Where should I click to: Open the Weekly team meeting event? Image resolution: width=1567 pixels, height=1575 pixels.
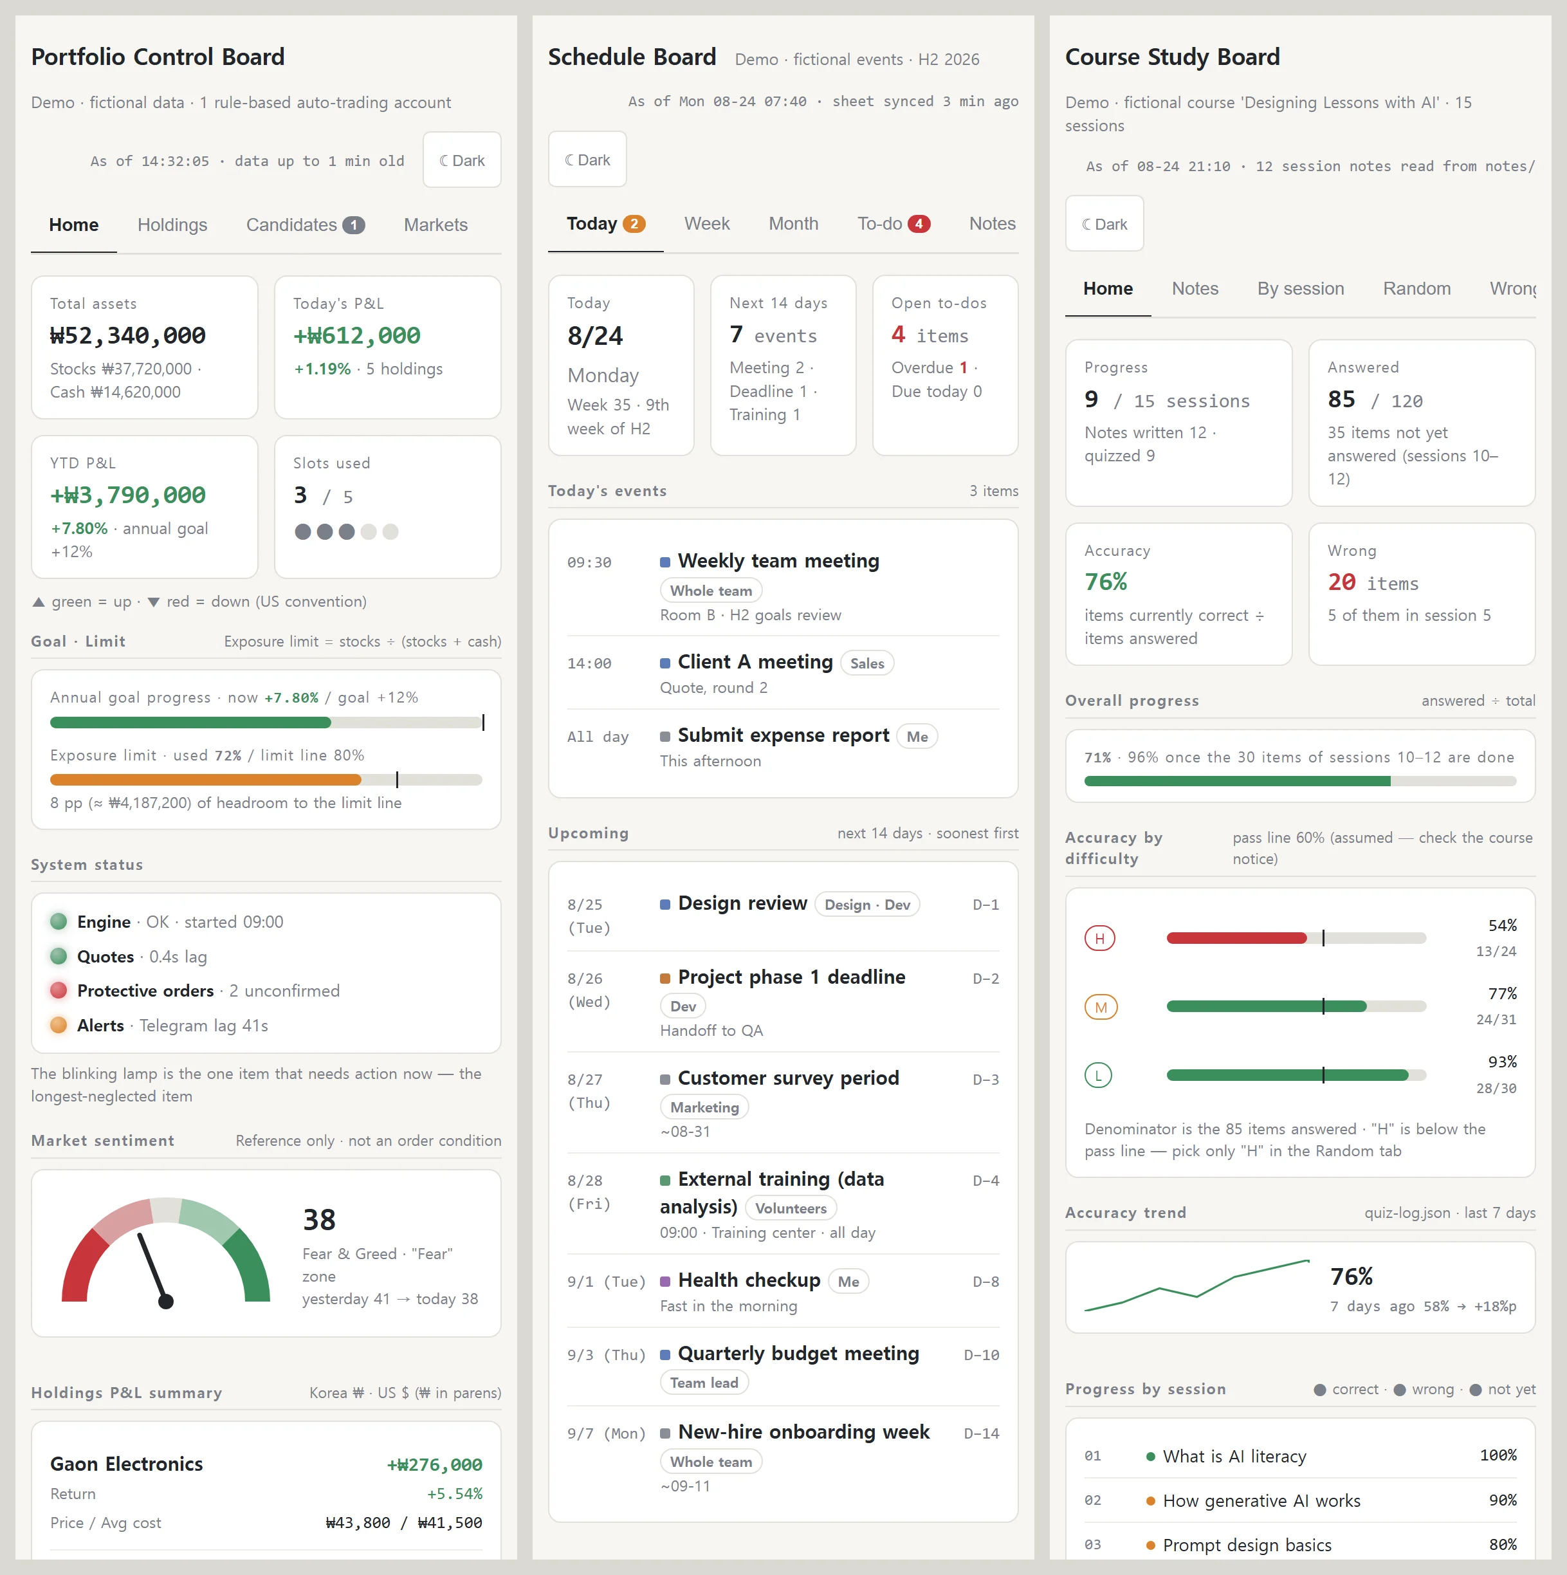point(783,586)
